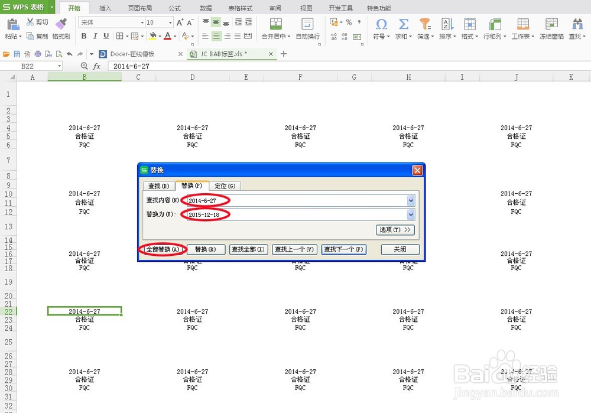Click the Find (查找) binoculars icon
Screen dimensions: 591x413
tap(577, 24)
